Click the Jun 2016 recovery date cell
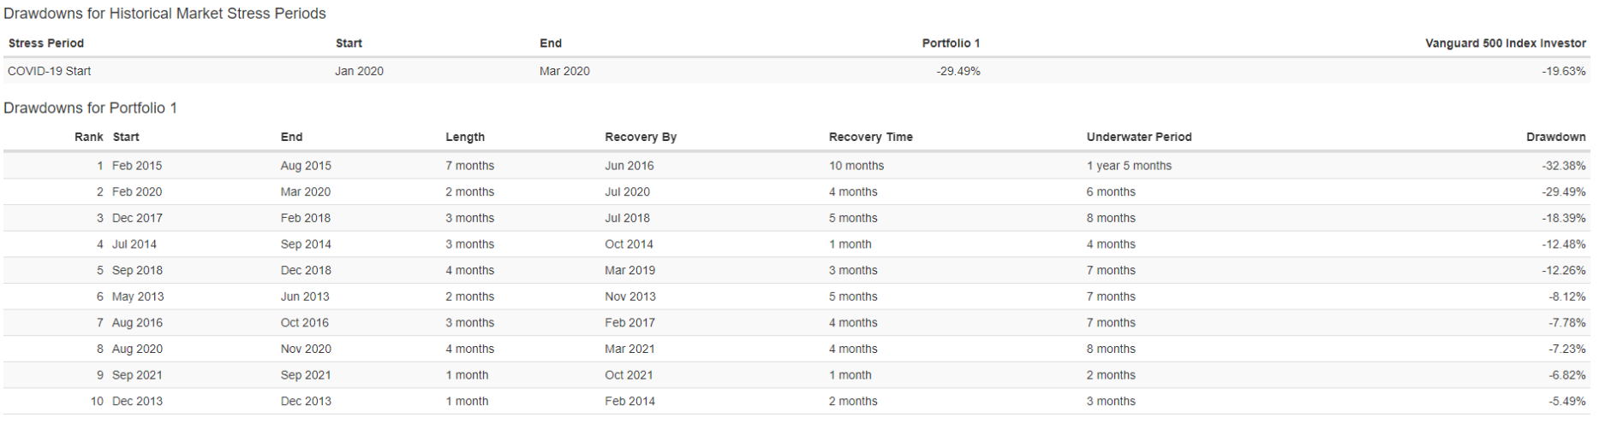This screenshot has height=423, width=1599. (x=629, y=166)
